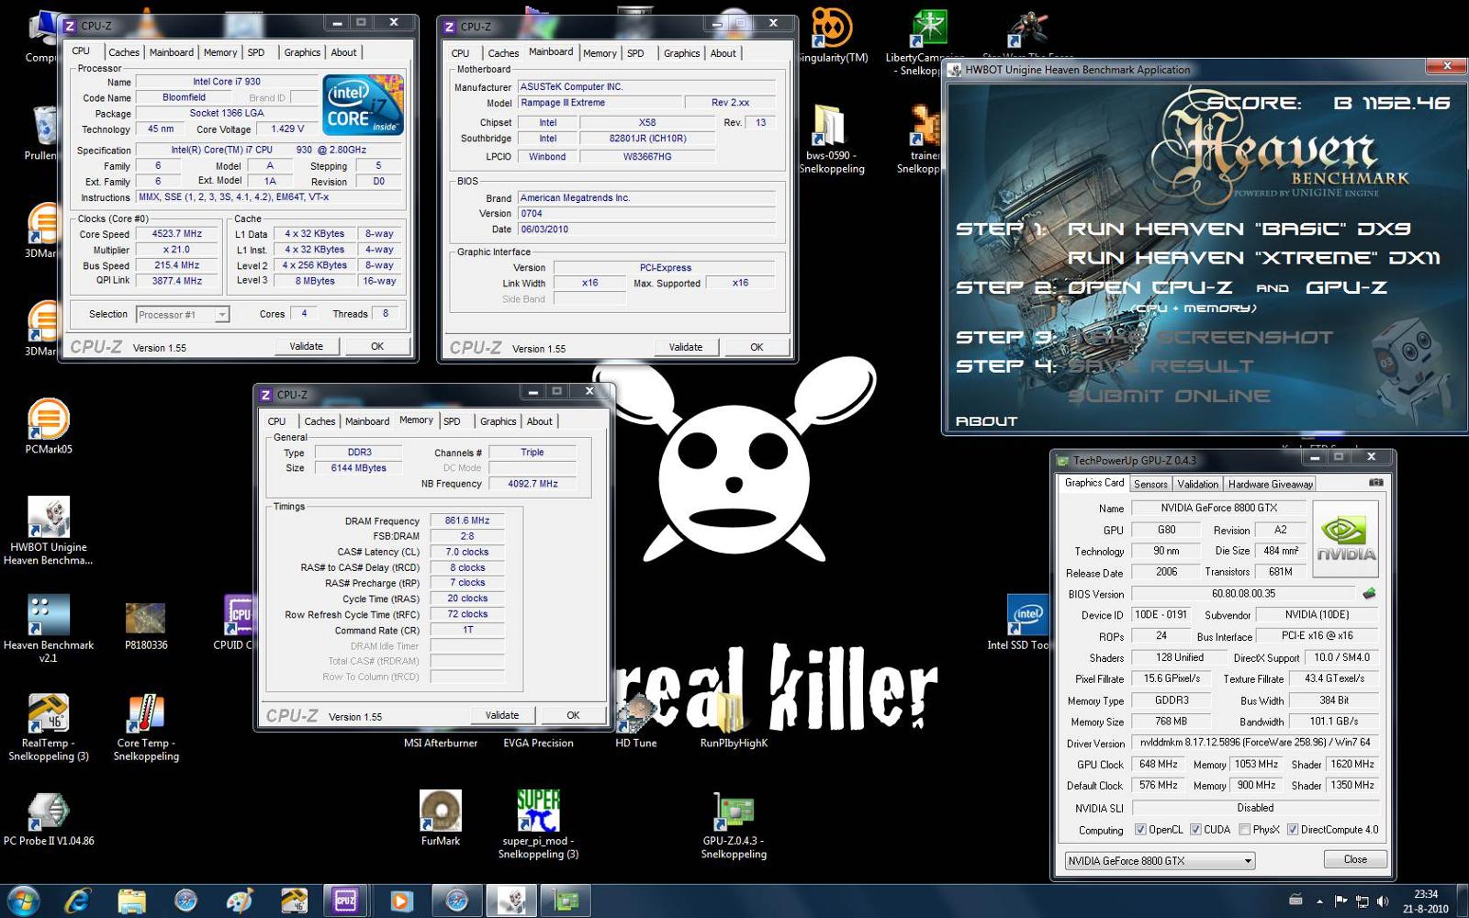Click the GPU-Z link in HWBOT app
The image size is (1469, 918).
(1346, 287)
